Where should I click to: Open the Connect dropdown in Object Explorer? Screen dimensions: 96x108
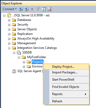(x=10, y=9)
